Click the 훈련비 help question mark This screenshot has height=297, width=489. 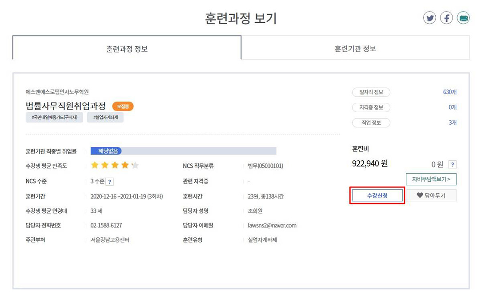tap(452, 164)
